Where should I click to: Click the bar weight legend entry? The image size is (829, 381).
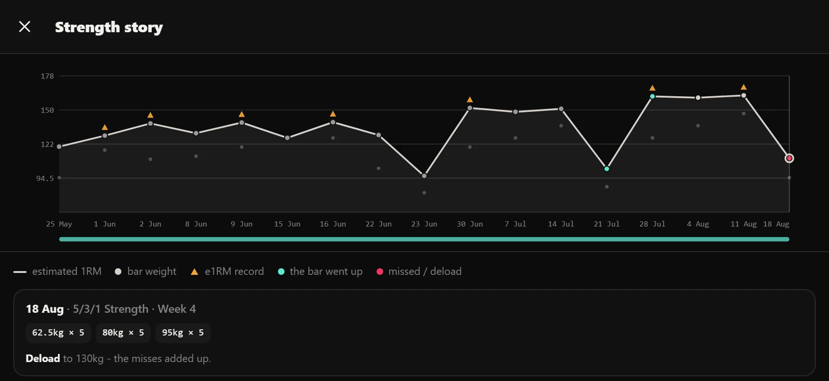[x=146, y=272]
